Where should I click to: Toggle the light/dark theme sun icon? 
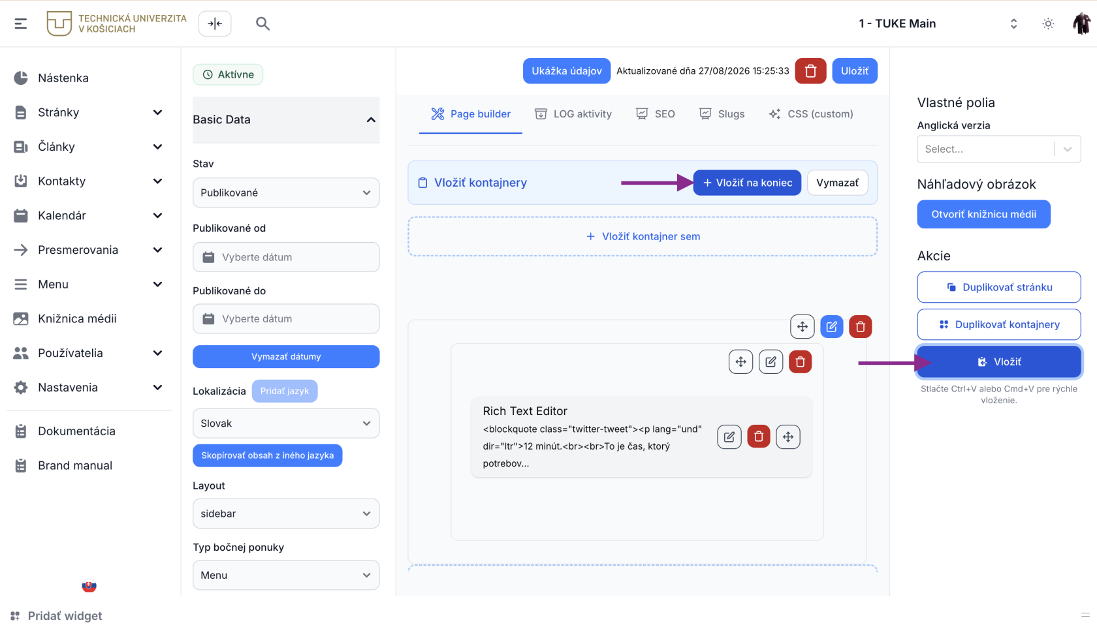click(x=1048, y=23)
